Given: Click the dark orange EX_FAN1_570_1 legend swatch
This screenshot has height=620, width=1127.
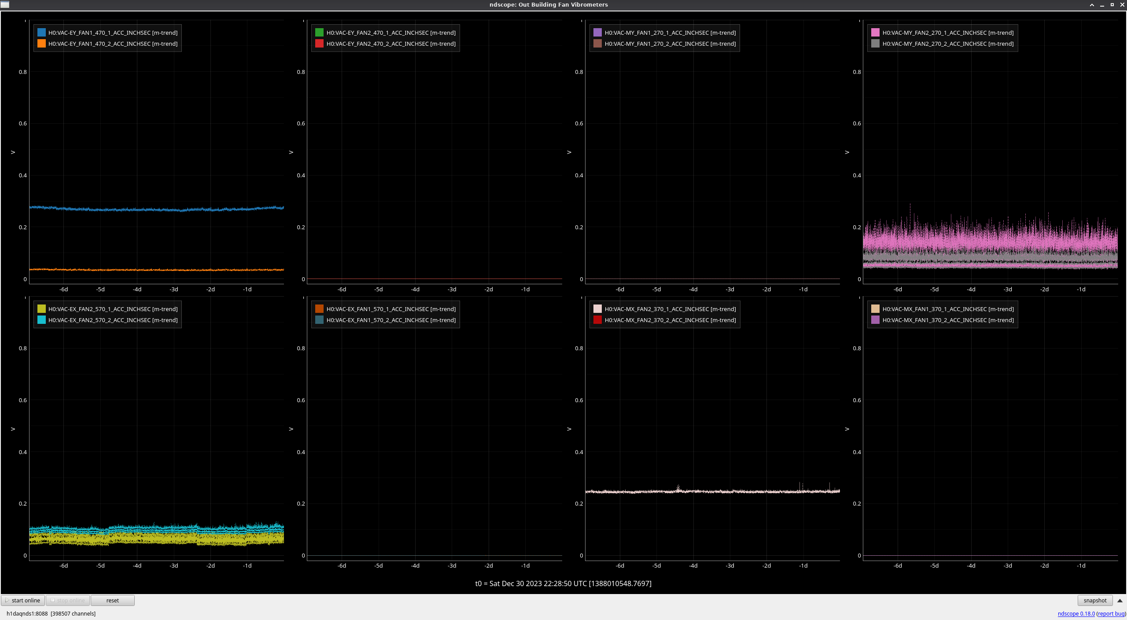Looking at the screenshot, I should coord(320,309).
